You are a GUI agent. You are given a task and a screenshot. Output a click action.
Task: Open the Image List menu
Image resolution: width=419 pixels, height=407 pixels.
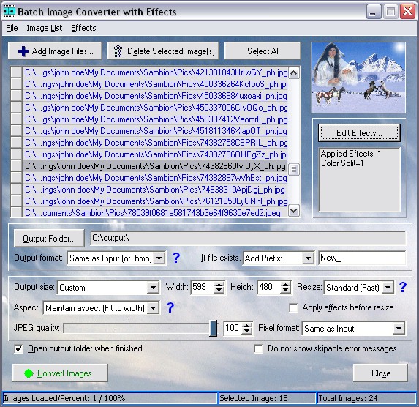click(45, 28)
